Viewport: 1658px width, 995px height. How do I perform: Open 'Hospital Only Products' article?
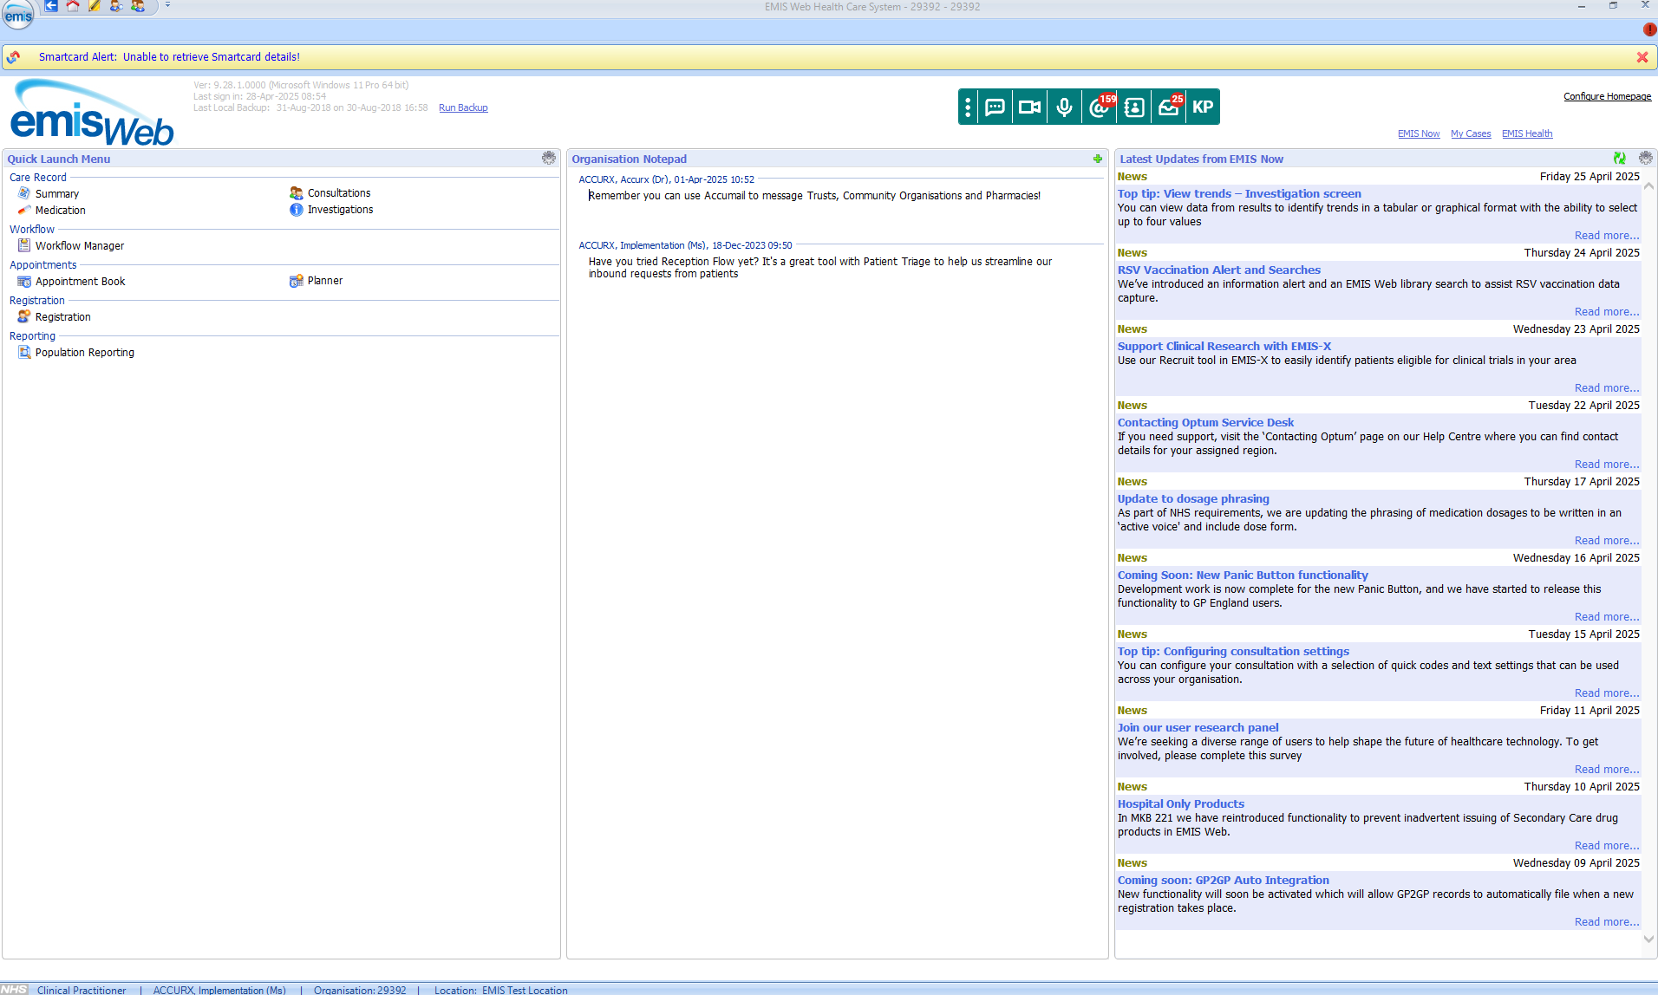1180,804
